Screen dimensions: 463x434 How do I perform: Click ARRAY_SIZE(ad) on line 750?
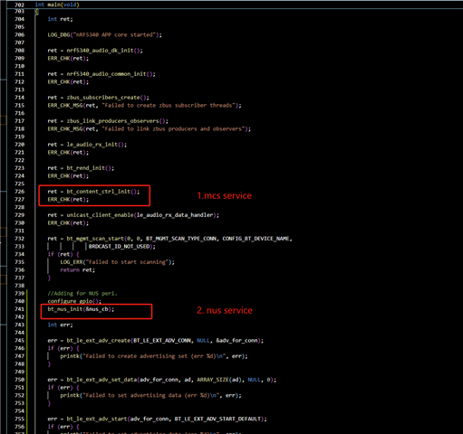pyautogui.click(x=220, y=380)
